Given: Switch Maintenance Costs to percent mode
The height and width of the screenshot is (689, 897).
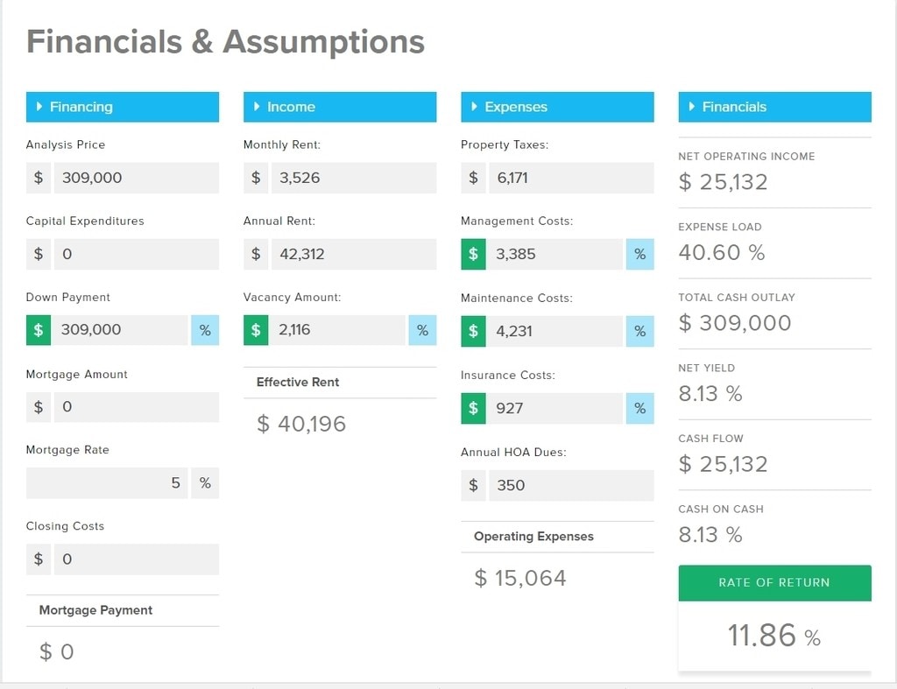Looking at the screenshot, I should coord(639,331).
